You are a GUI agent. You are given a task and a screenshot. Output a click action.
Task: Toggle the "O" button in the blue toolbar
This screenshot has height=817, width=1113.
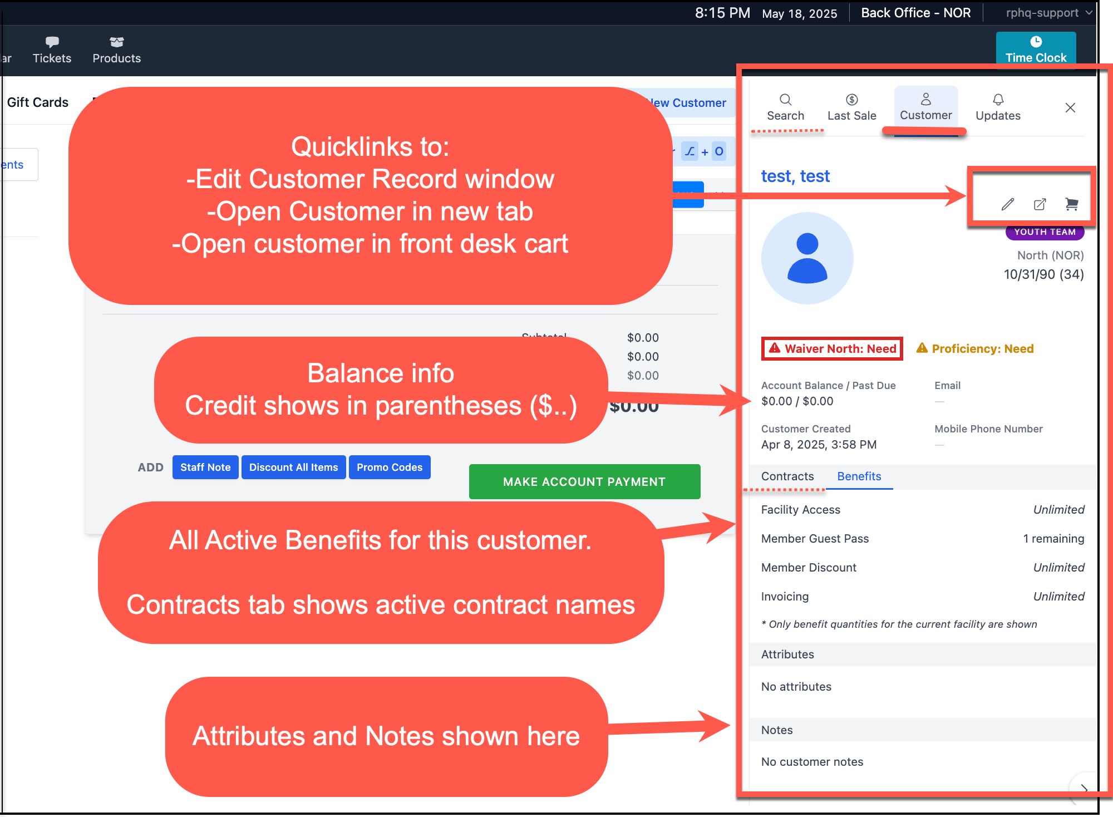tap(719, 151)
